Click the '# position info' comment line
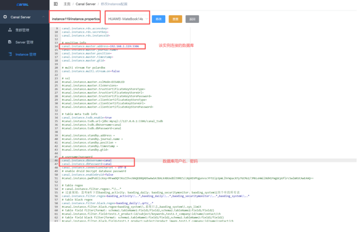This screenshot has width=357, height=232. tap(74, 43)
